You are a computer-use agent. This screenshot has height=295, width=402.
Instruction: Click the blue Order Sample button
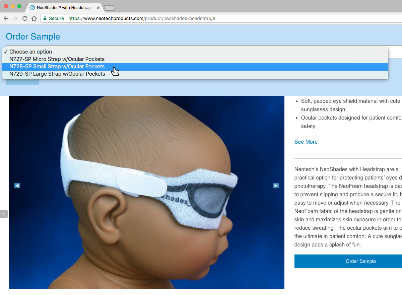click(x=348, y=261)
